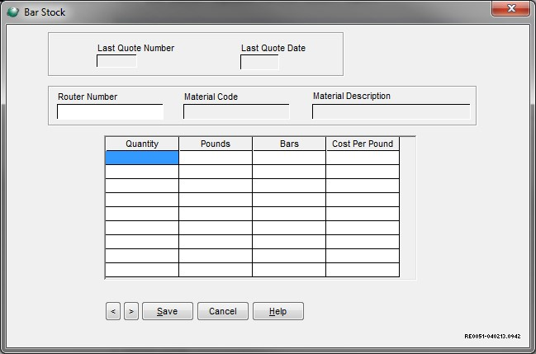The image size is (536, 354).
Task: Select the Pounds column header
Action: tap(216, 144)
